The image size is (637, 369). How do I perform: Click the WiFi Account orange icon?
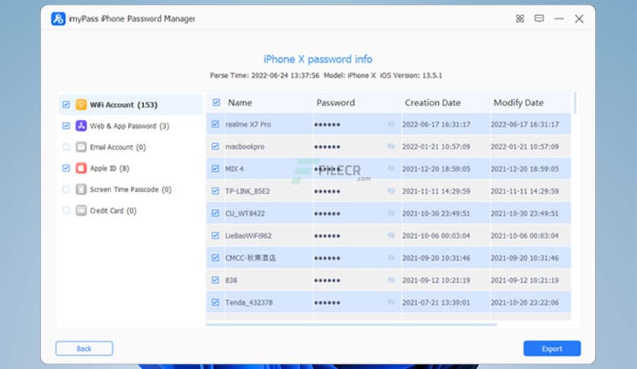tap(82, 105)
